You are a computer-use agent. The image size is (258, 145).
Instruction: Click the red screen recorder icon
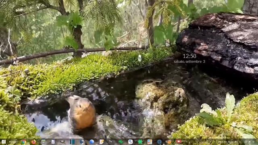pos(179,141)
